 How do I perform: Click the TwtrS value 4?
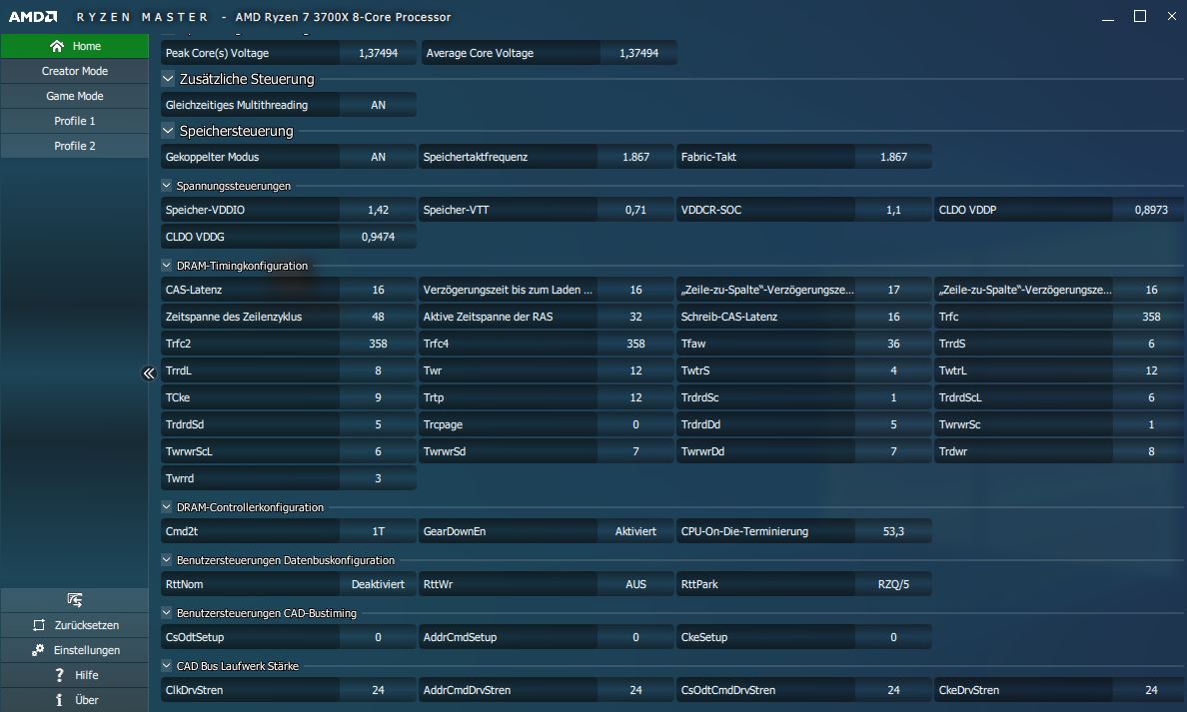pos(893,370)
